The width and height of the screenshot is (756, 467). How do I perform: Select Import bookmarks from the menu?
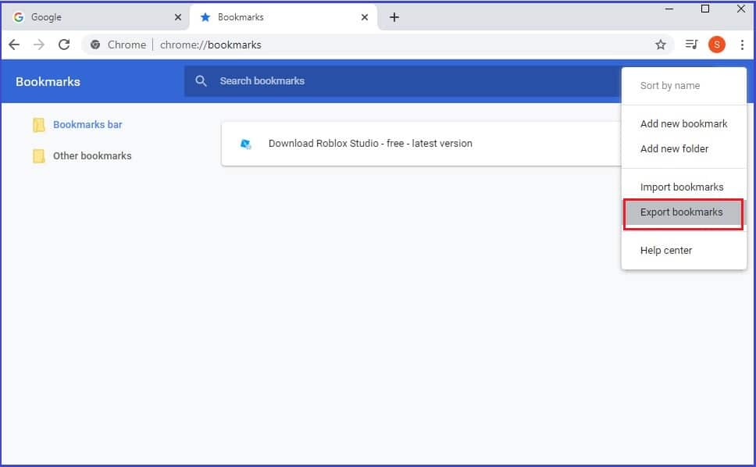(x=682, y=187)
